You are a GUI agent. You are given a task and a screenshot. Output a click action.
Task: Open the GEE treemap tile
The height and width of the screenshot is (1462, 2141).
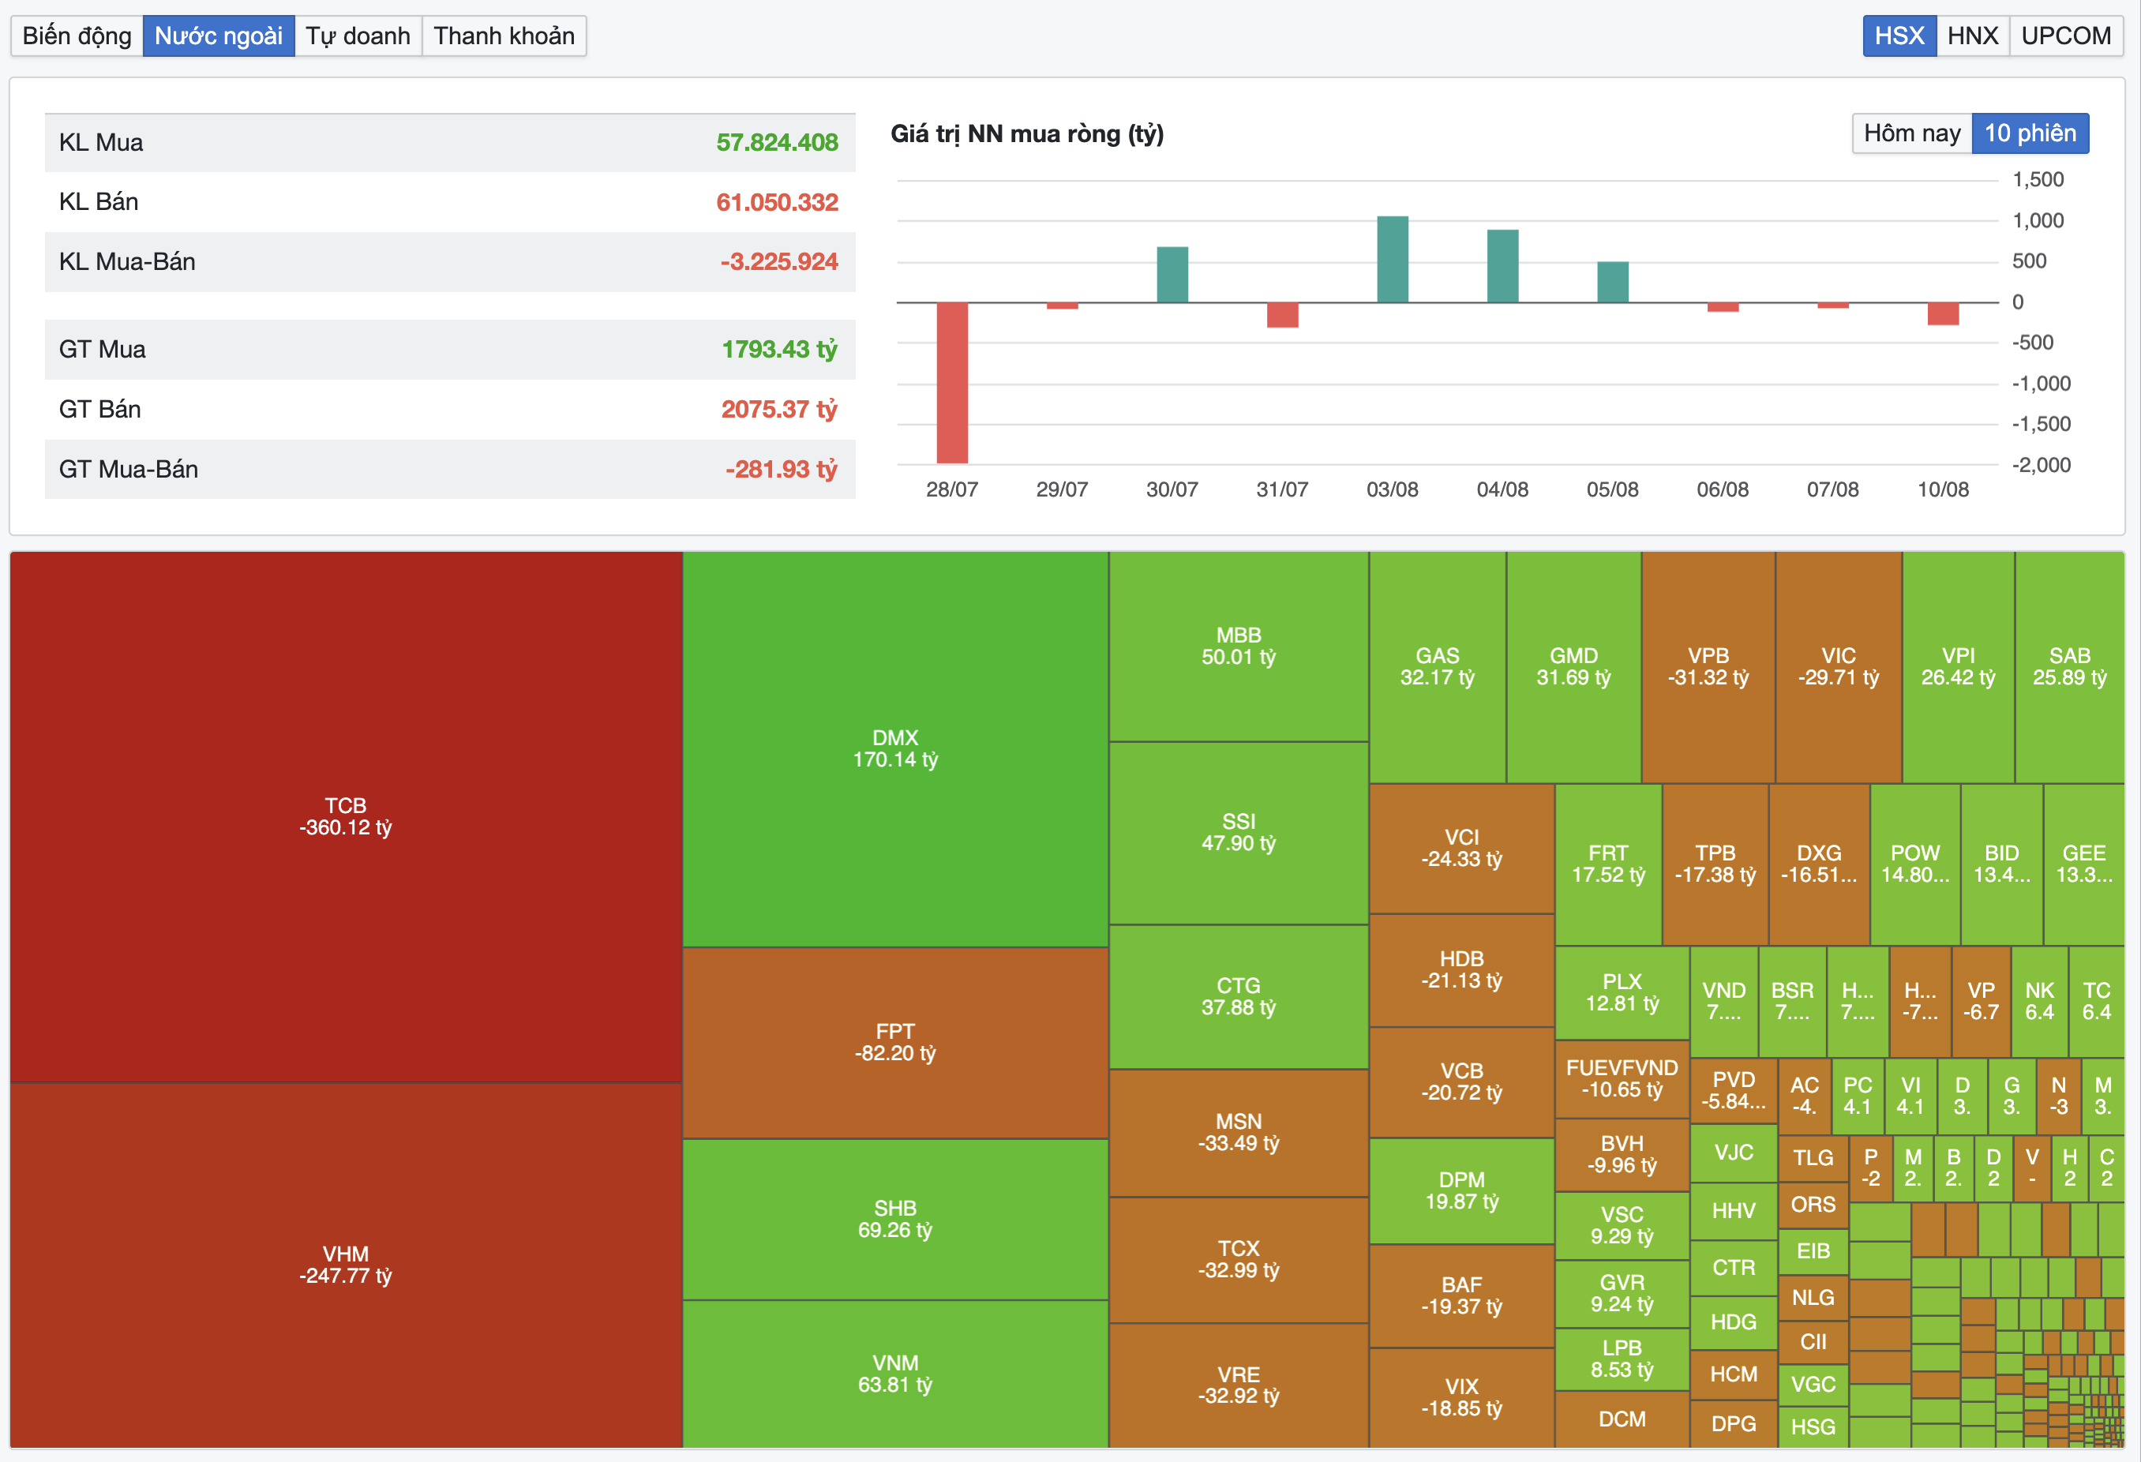(2084, 864)
